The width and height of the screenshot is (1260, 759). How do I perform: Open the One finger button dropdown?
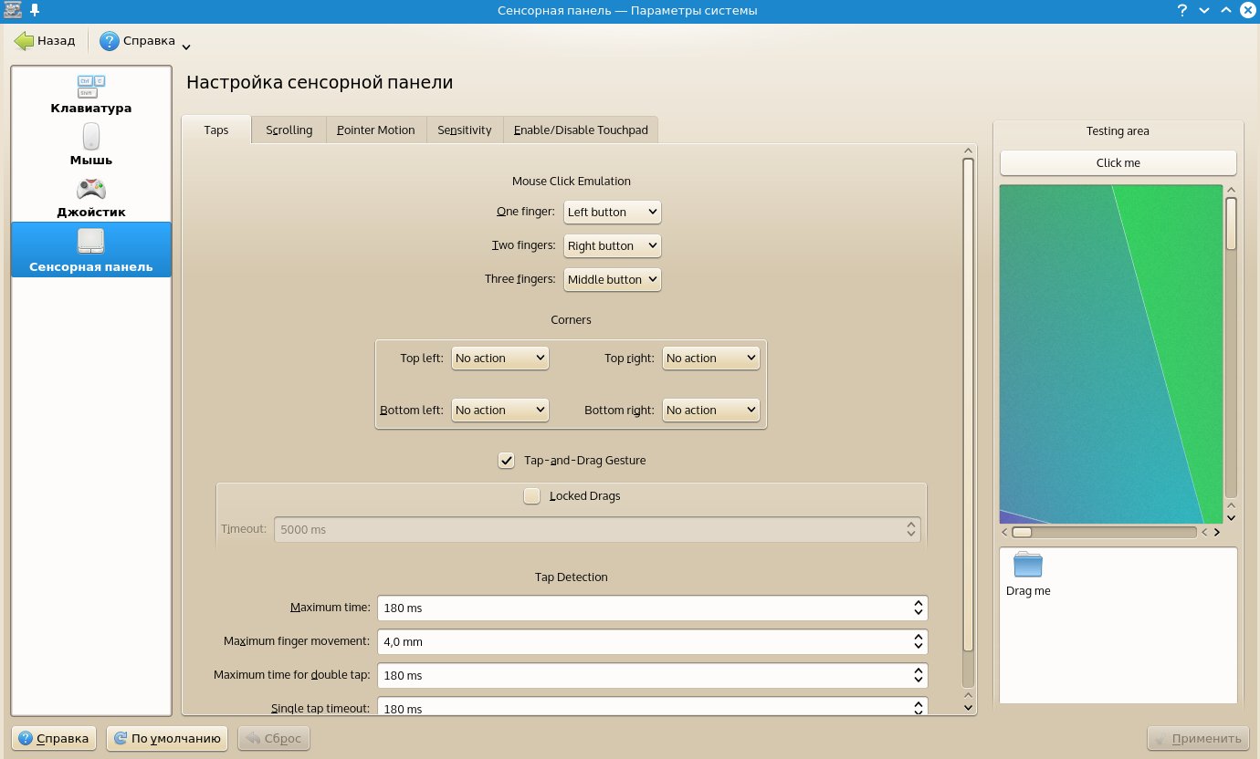[x=612, y=212]
